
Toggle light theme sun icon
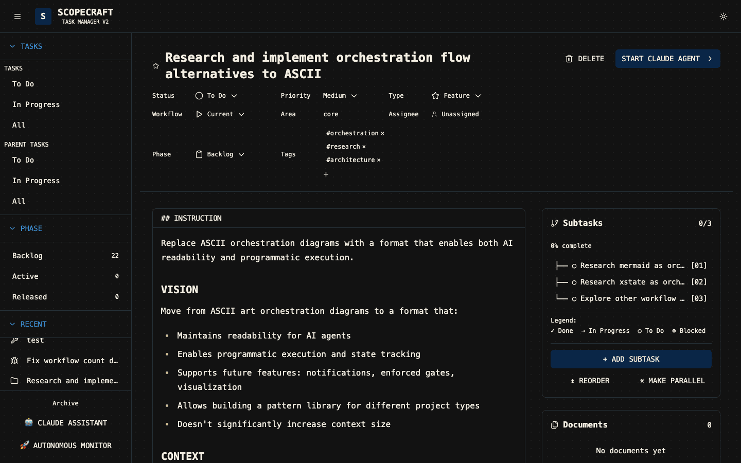click(x=724, y=16)
